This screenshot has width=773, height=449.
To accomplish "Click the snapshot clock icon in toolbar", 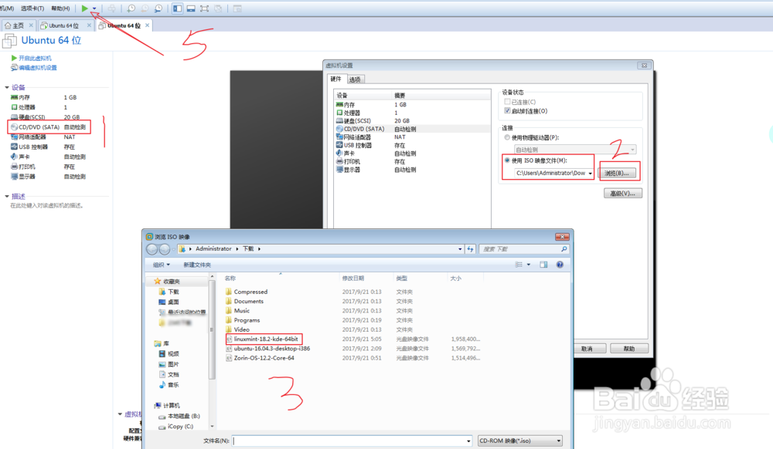I will 131,8.
